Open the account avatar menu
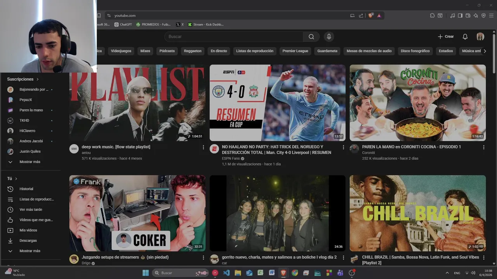The width and height of the screenshot is (497, 279). click(480, 36)
